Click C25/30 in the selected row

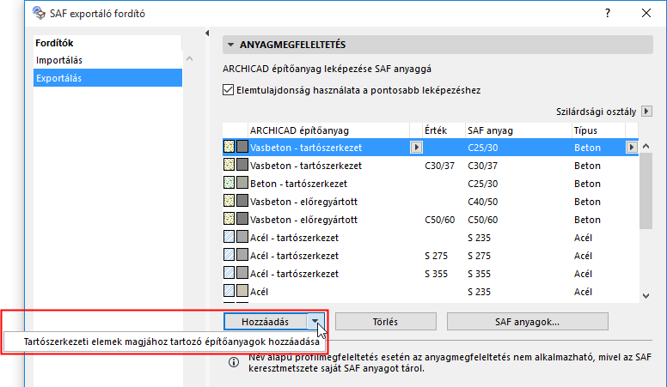(483, 148)
